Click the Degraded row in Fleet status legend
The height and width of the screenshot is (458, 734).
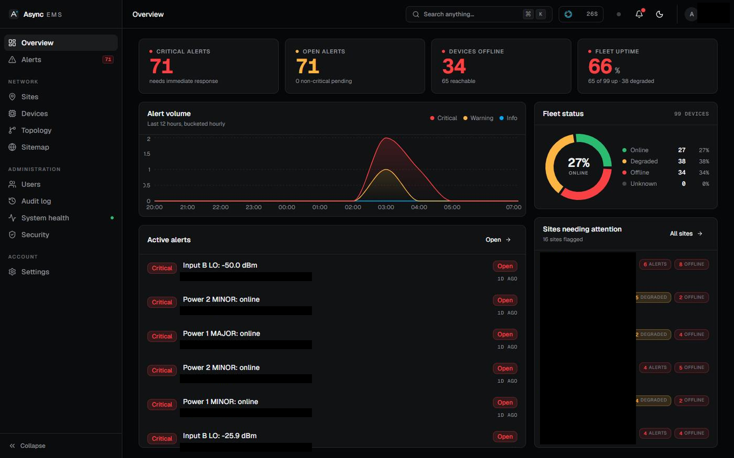click(x=665, y=161)
